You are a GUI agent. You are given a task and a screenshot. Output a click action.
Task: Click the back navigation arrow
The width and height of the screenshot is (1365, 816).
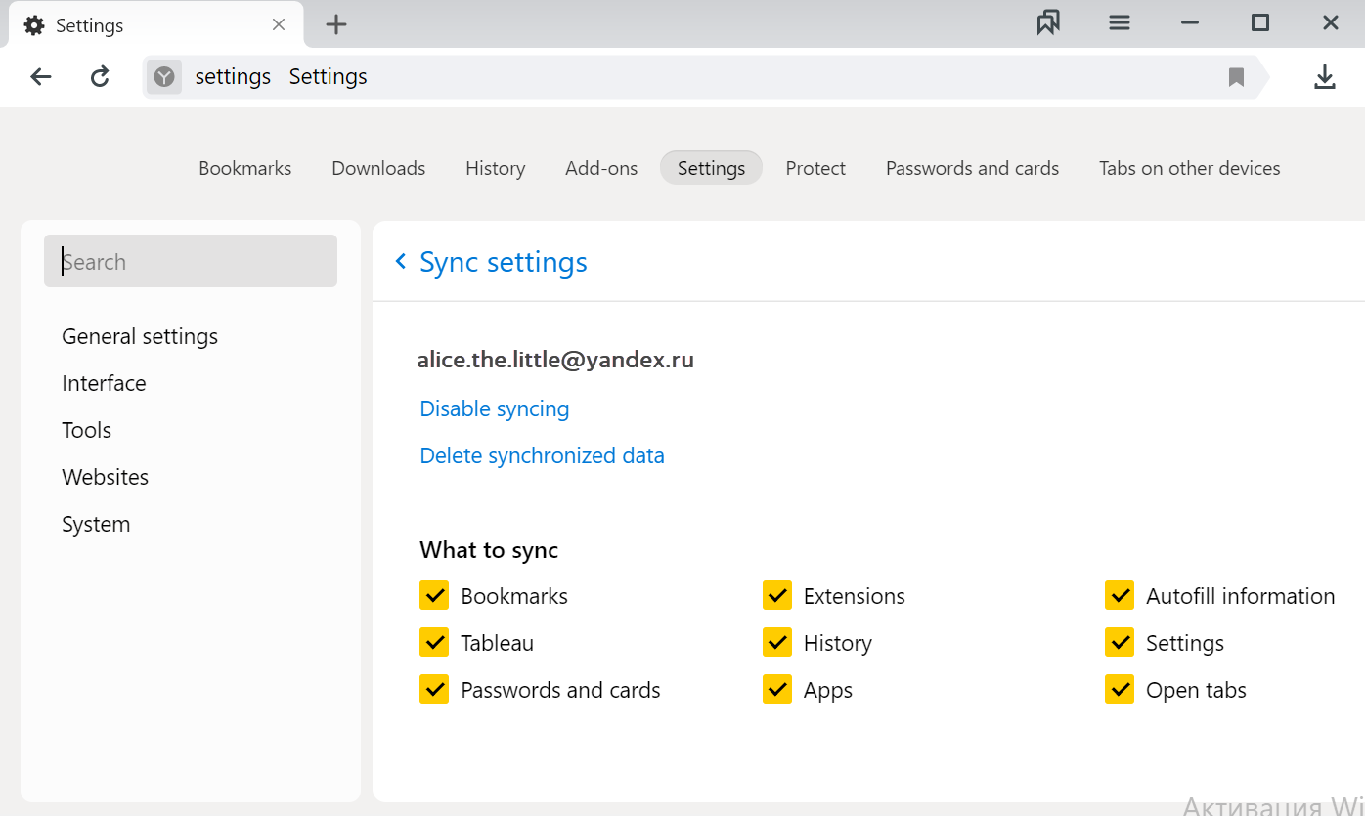(x=40, y=77)
